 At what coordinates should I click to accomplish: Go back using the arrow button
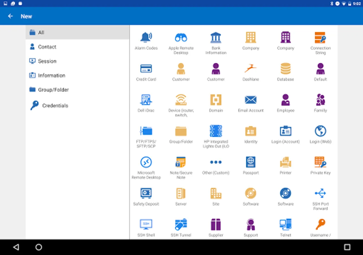pyautogui.click(x=10, y=16)
